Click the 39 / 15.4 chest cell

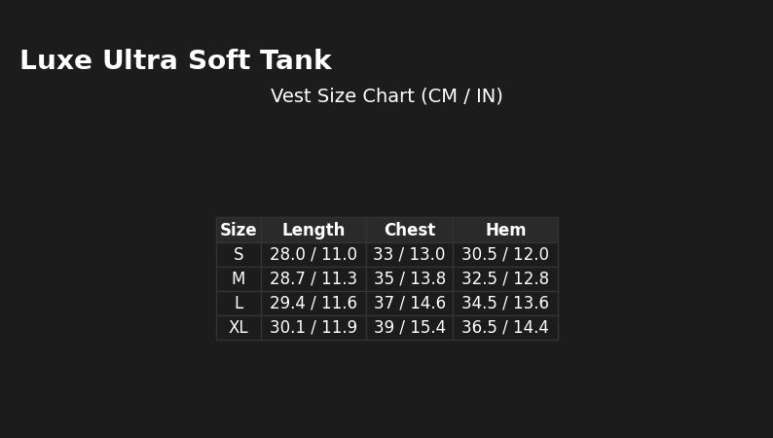tap(410, 328)
